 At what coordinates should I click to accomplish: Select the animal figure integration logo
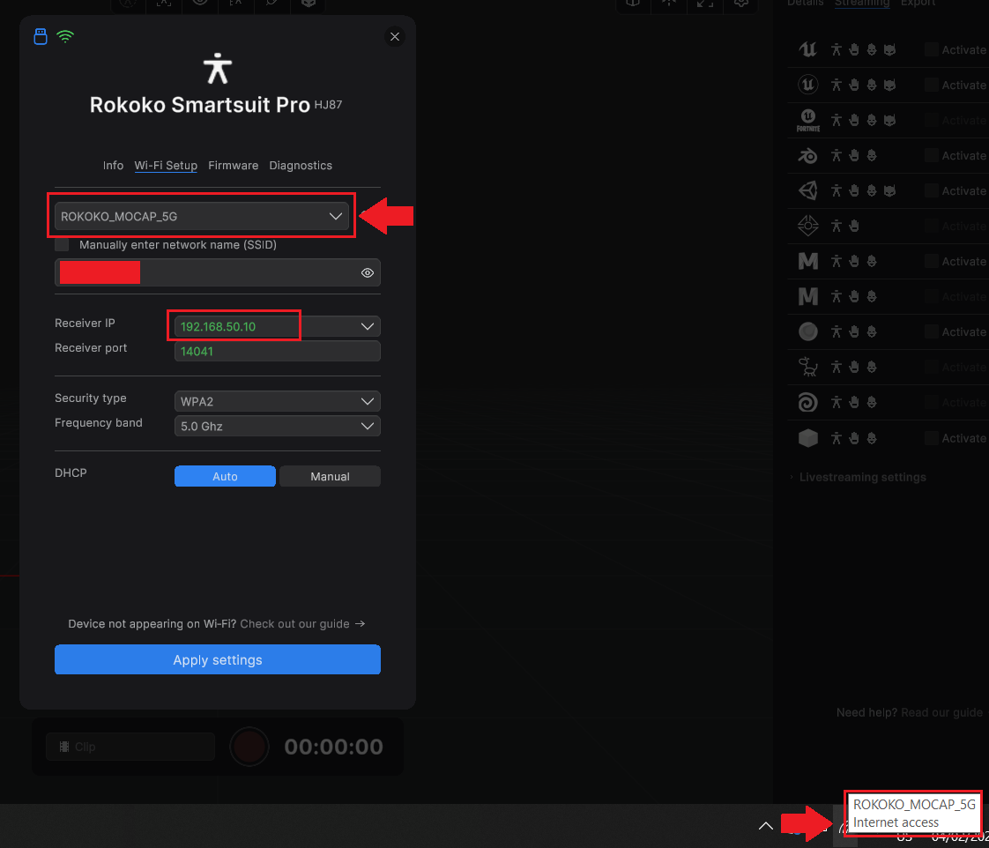pos(808,368)
